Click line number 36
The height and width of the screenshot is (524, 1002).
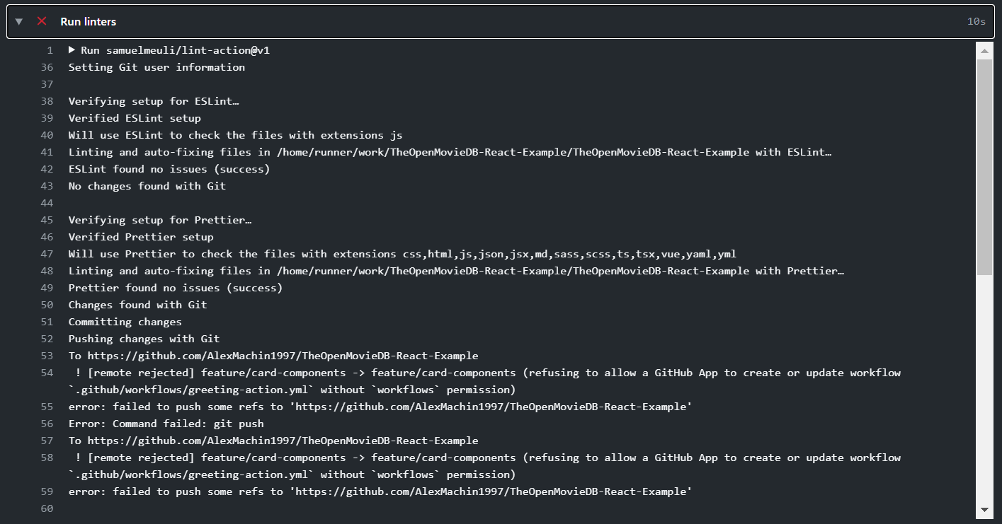[47, 67]
